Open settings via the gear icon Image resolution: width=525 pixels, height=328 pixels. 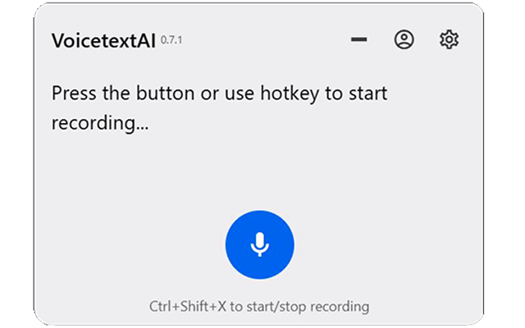[x=449, y=39]
